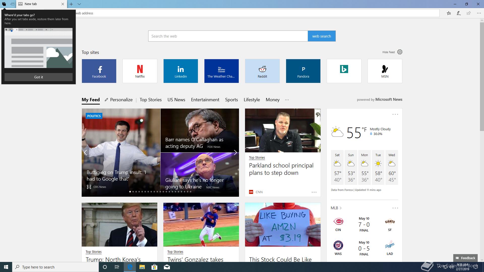Open Trump: North Korea's story card

click(x=119, y=232)
